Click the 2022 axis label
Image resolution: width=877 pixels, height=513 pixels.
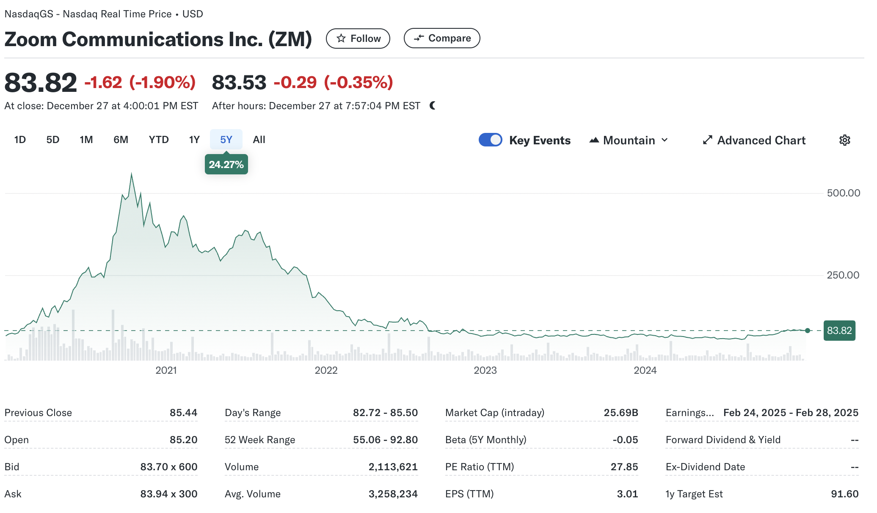326,370
